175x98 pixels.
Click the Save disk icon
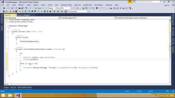click(x=19, y=8)
